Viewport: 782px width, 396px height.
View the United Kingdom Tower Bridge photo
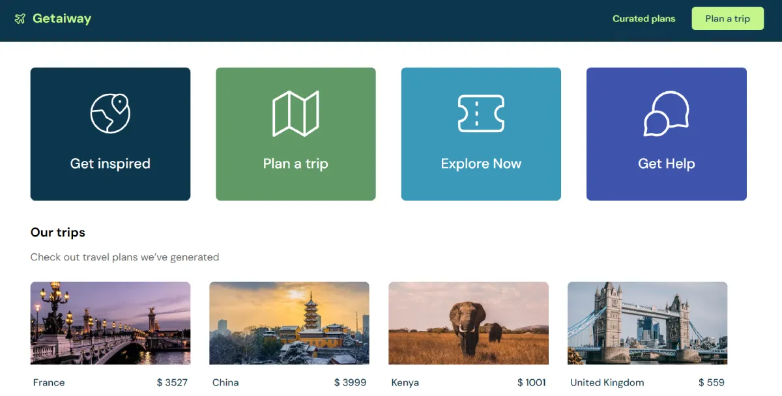[647, 323]
